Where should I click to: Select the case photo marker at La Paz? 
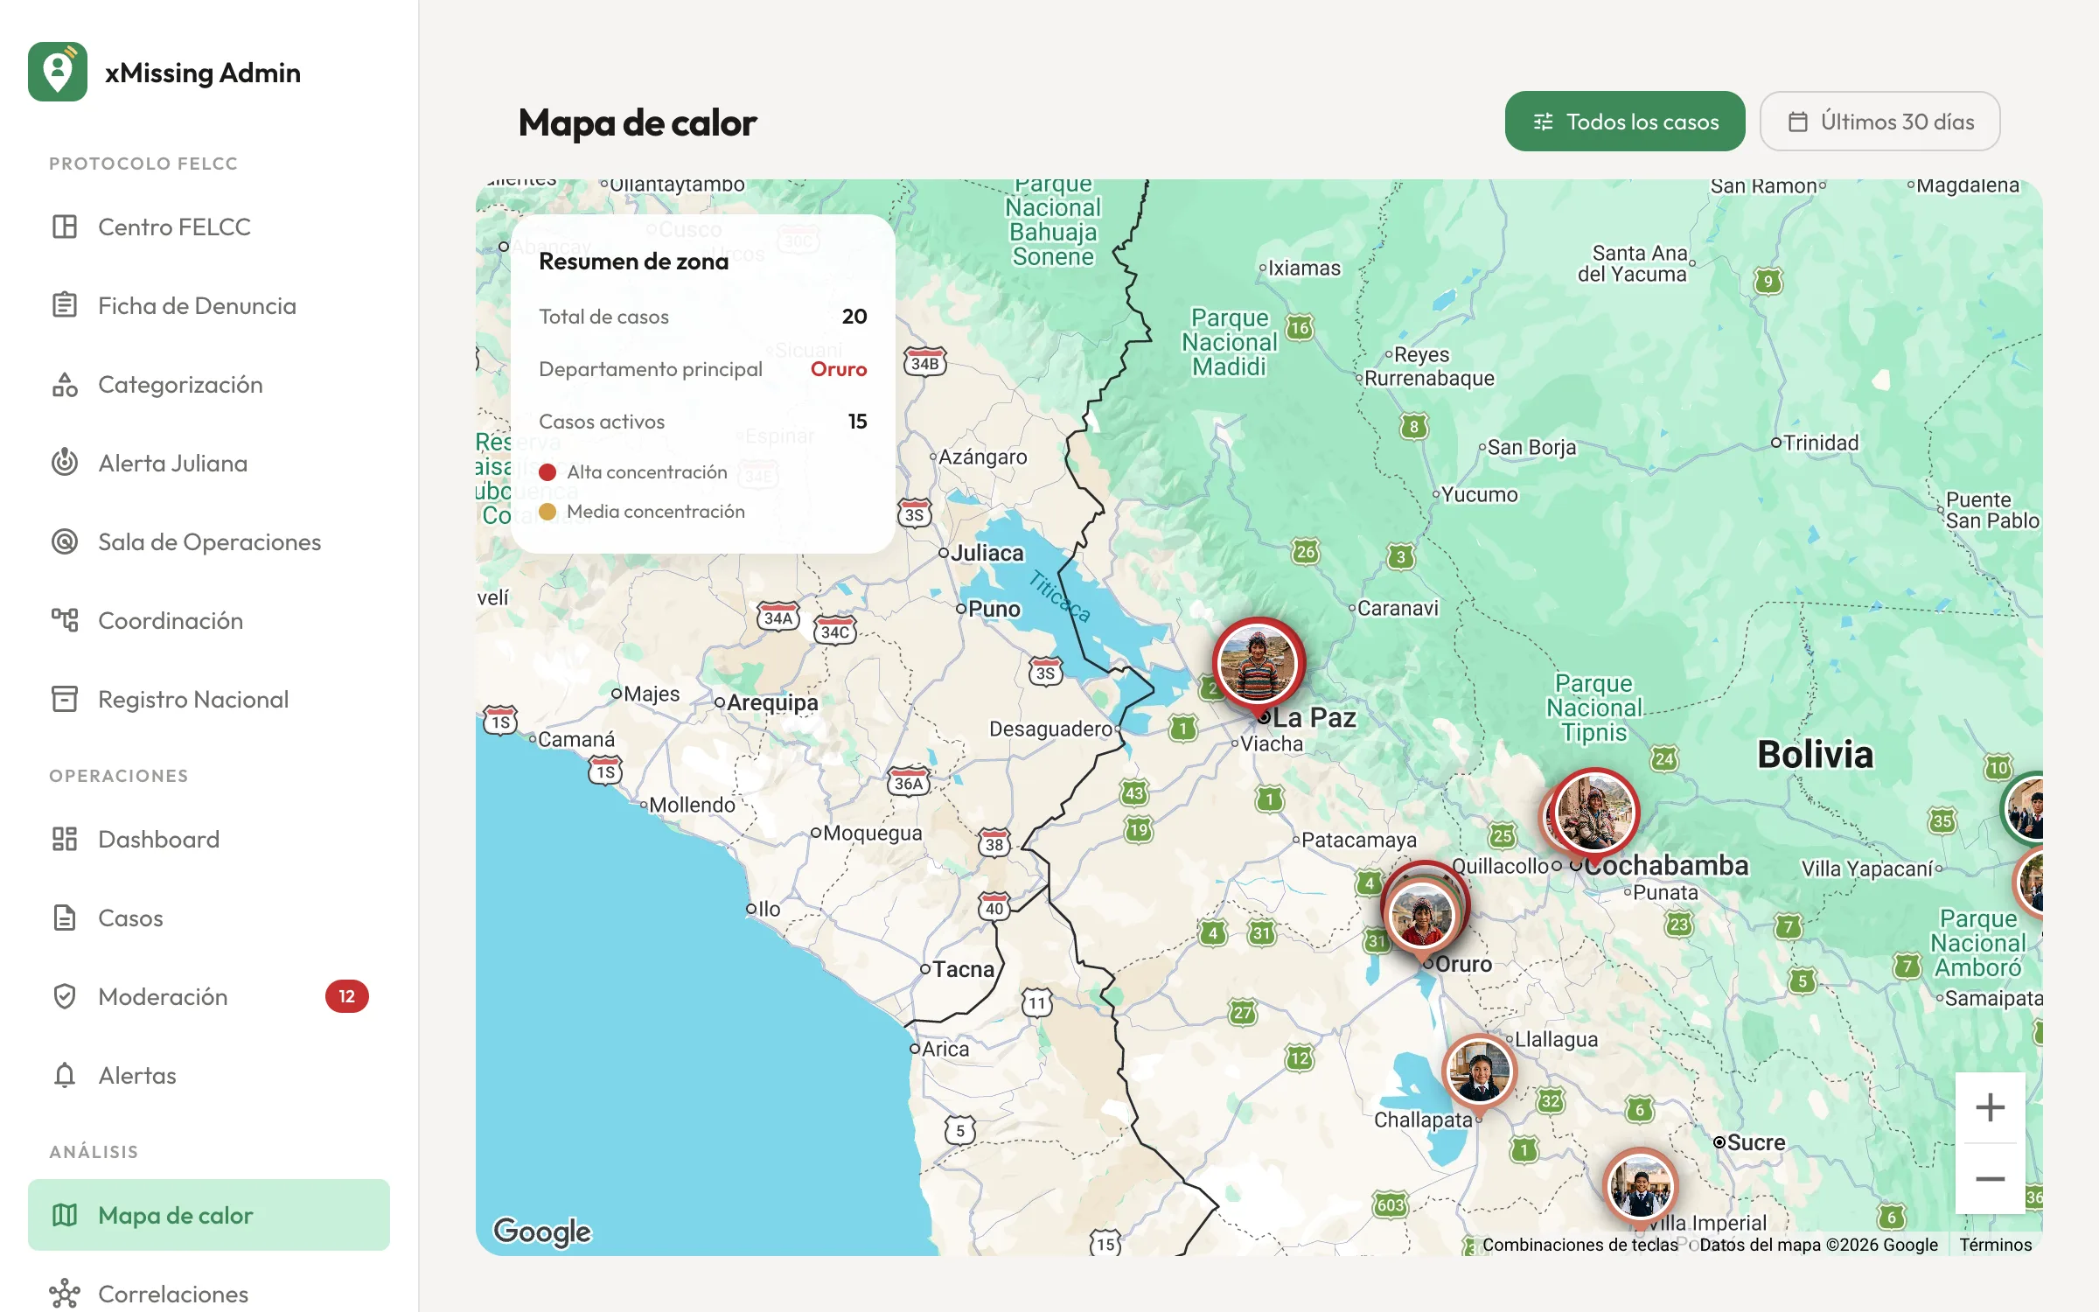tap(1258, 666)
